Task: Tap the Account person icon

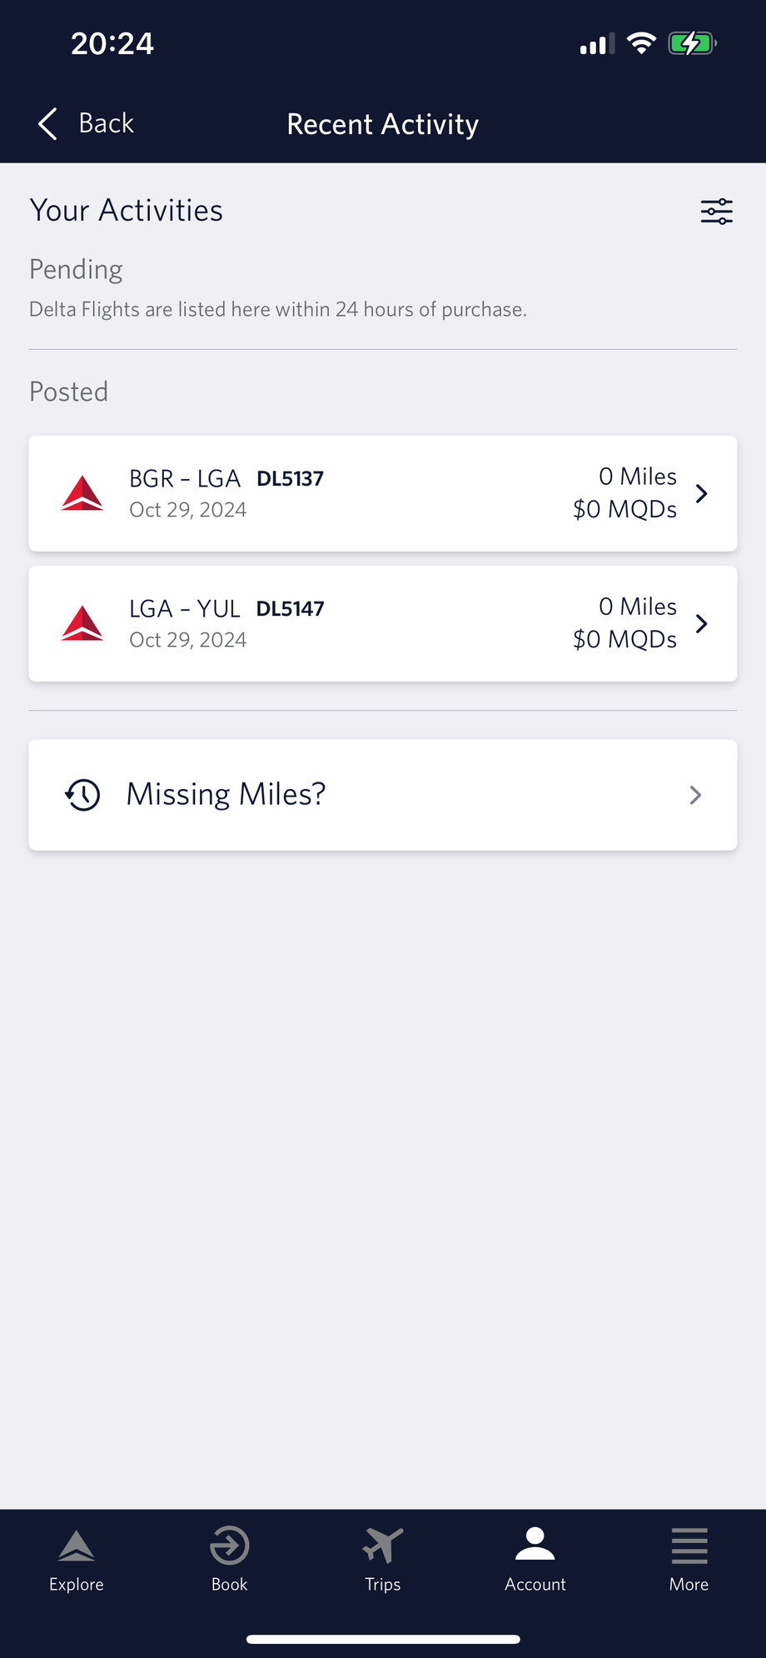Action: point(535,1545)
